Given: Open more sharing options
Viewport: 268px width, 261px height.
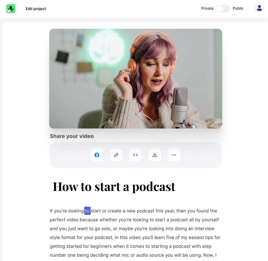Looking at the screenshot, I should click(174, 155).
